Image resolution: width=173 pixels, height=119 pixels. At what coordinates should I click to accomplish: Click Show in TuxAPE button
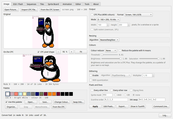pyautogui.click(x=137, y=106)
